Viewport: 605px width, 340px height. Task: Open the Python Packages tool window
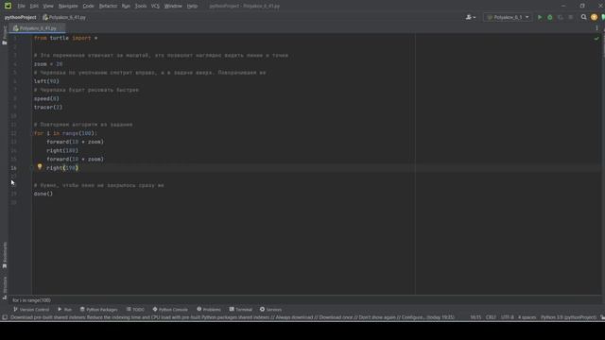[x=98, y=309]
